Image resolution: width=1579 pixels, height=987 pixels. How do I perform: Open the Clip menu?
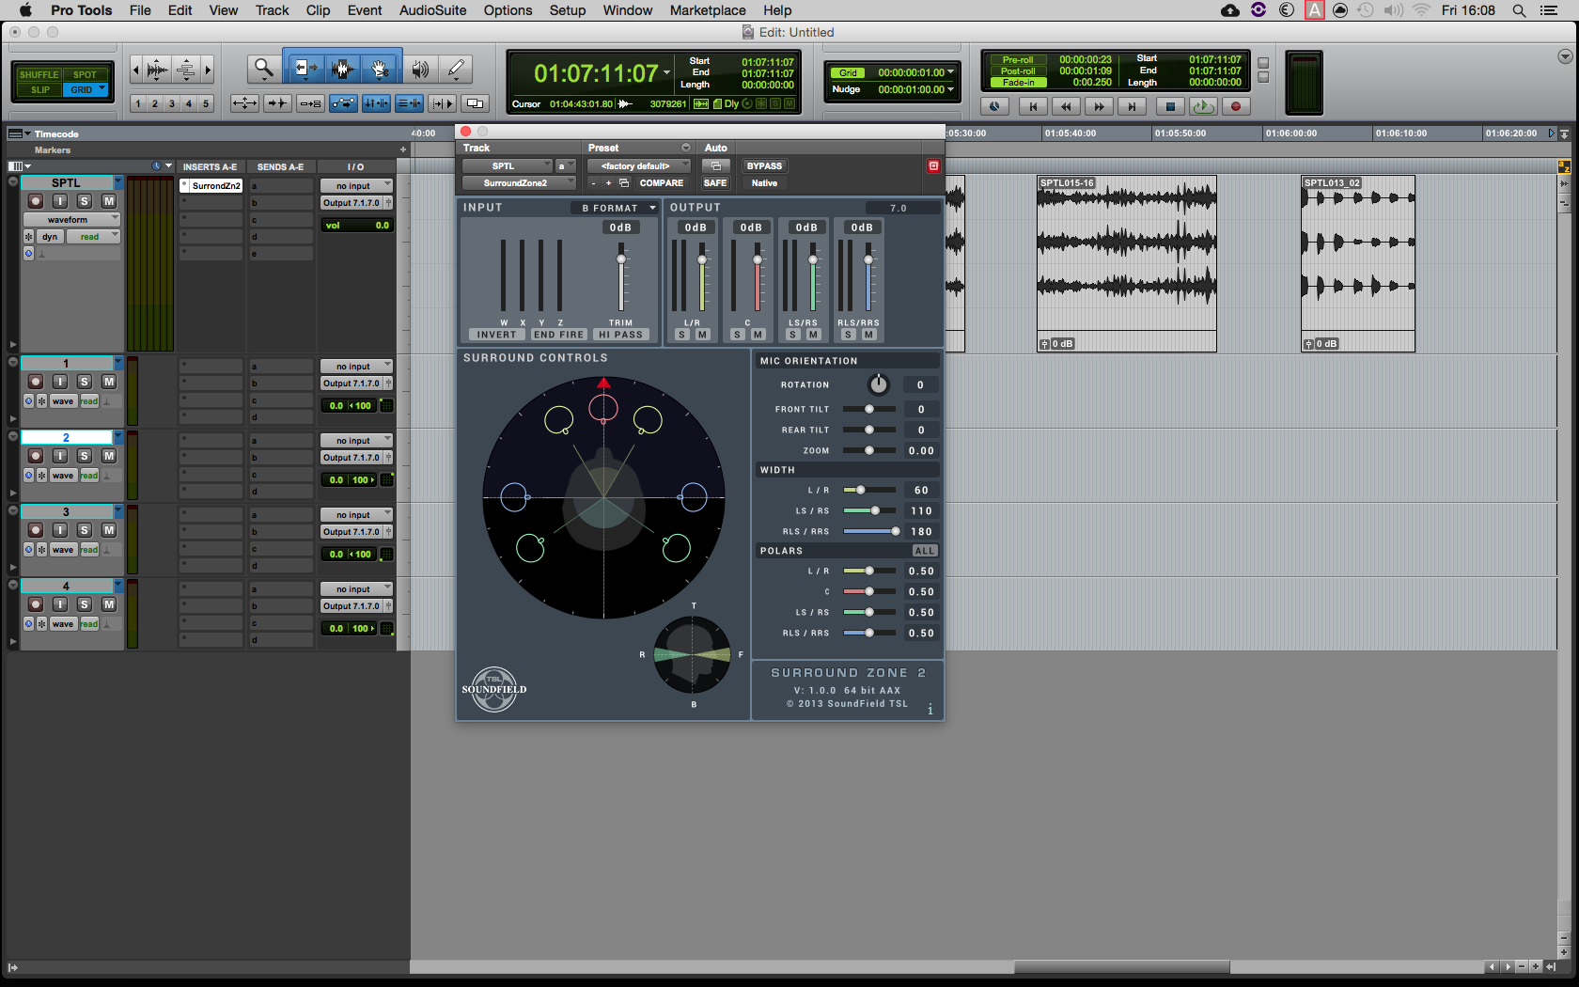[x=318, y=10]
